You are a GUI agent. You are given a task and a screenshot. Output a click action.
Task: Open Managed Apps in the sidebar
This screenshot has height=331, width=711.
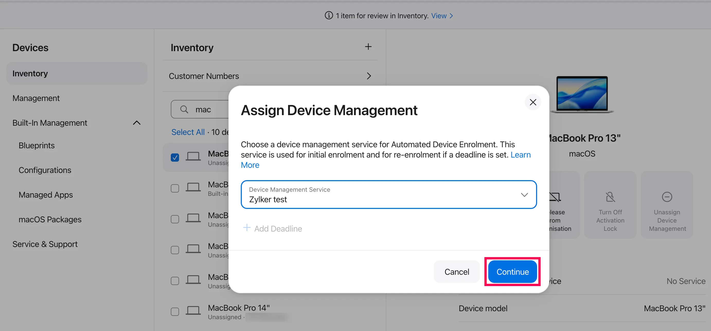coord(46,195)
